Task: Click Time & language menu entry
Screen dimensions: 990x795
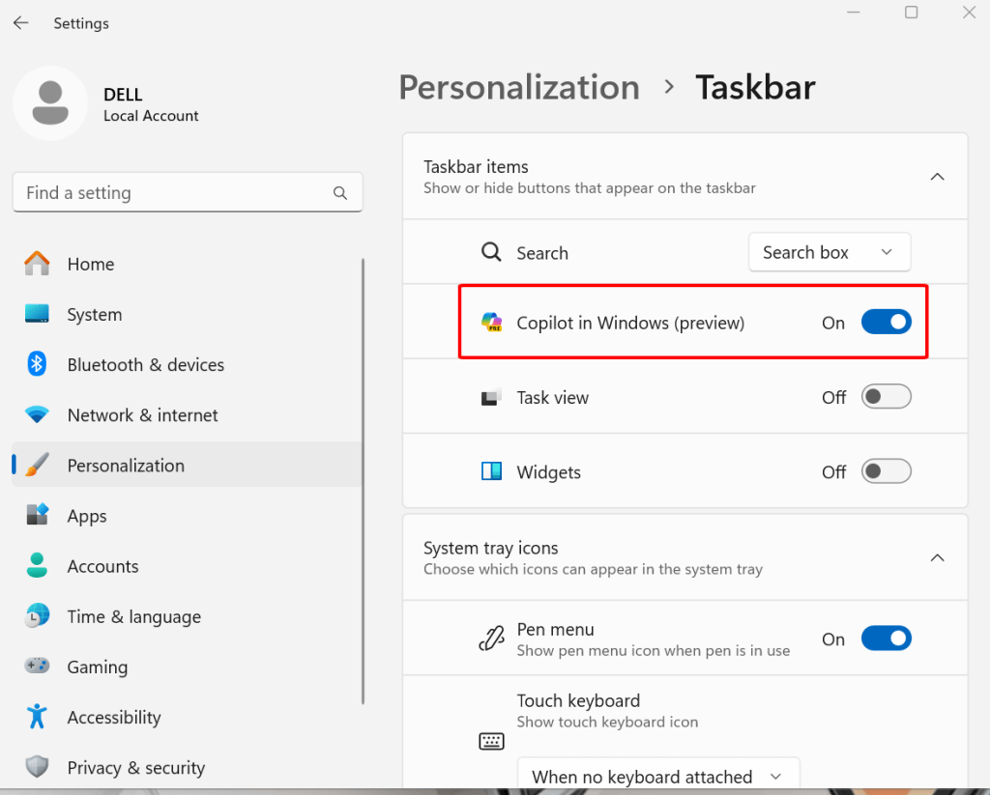Action: click(133, 616)
